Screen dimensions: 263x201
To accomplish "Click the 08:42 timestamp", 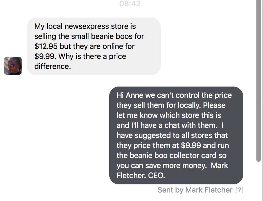I will pos(130,4).
